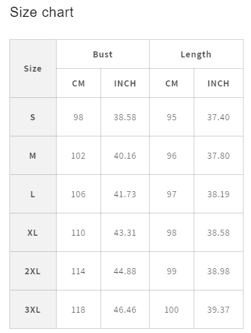This screenshot has width=251, height=333.
Task: Click the M size row label
Action: click(33, 155)
